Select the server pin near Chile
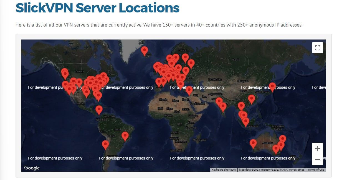The height and width of the screenshot is (180, 347). 105,145
